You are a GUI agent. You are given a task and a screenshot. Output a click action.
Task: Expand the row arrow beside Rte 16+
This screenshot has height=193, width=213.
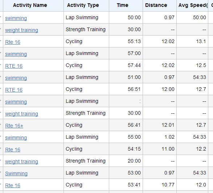point(0,124)
